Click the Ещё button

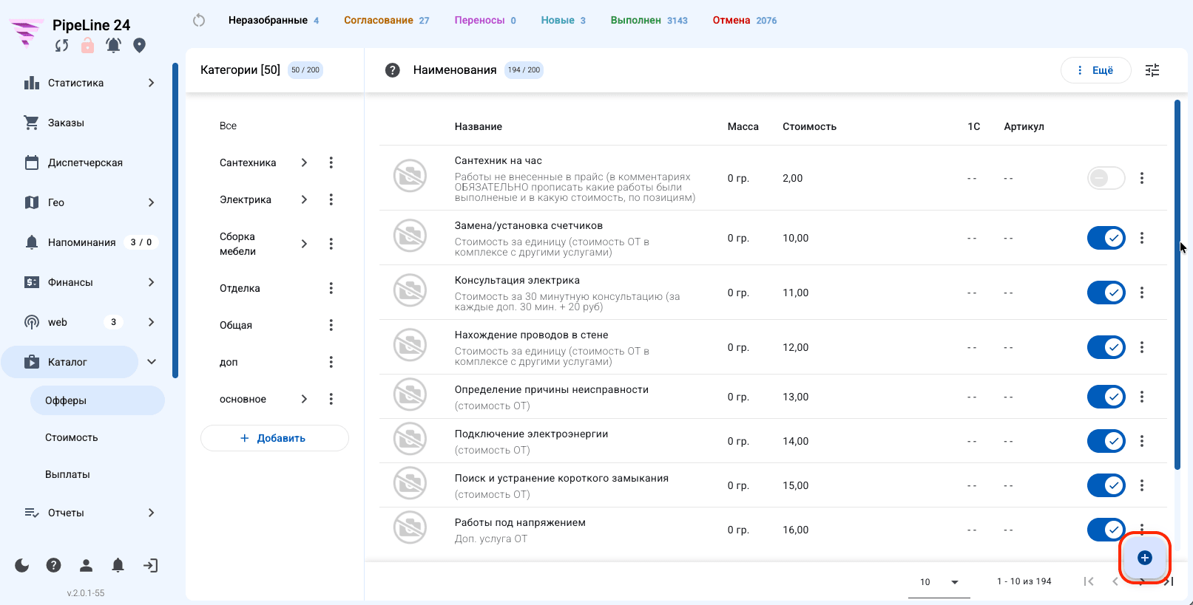pos(1095,70)
